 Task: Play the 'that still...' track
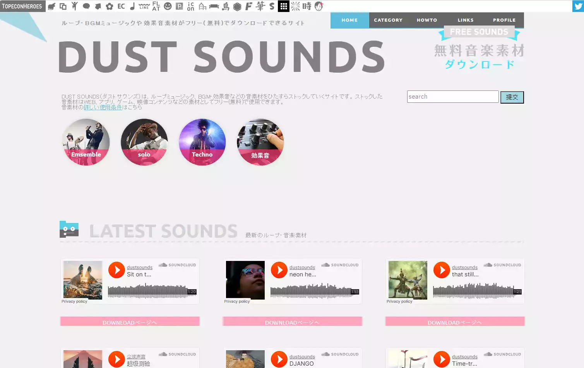[442, 270]
